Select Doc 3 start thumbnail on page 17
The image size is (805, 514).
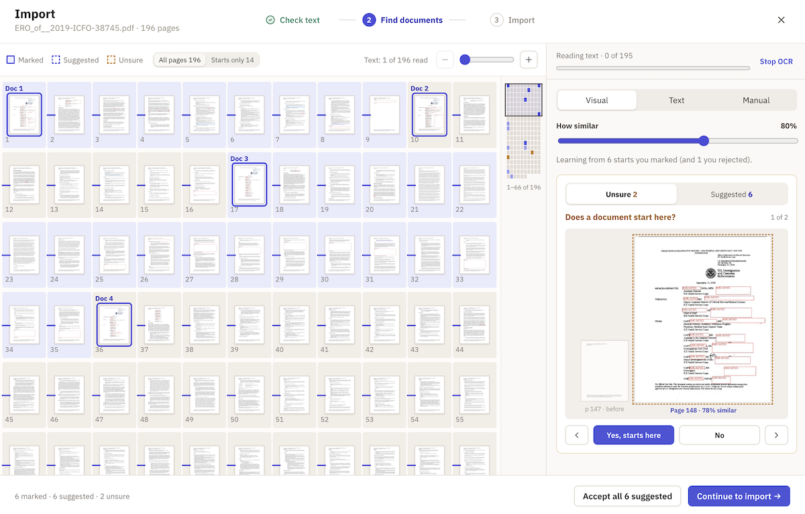point(250,184)
